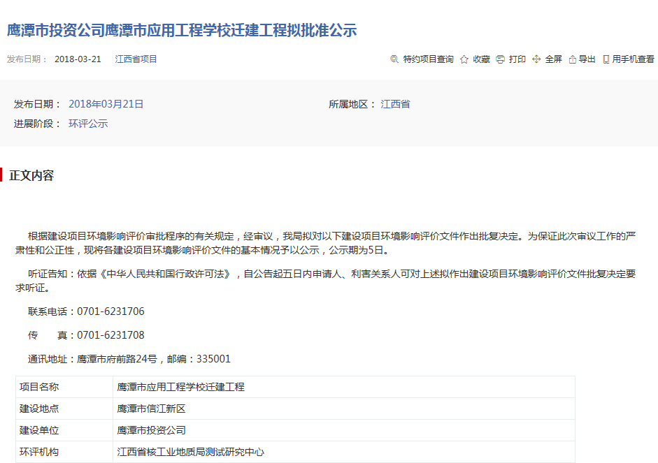Click the phone number 0701-6231706
Image resolution: width=658 pixels, height=463 pixels.
(x=110, y=311)
